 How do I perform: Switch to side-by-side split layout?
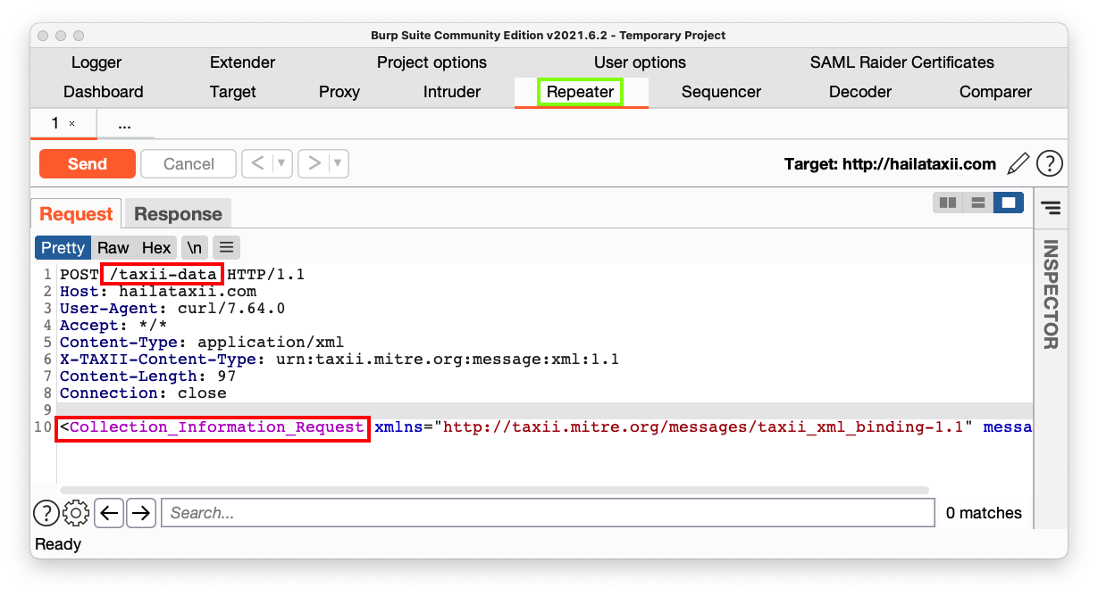coord(948,203)
